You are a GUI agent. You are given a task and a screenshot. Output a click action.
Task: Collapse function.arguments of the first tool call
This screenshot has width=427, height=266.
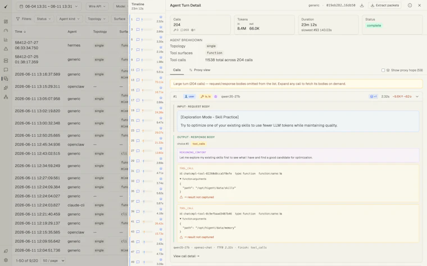[193, 179]
